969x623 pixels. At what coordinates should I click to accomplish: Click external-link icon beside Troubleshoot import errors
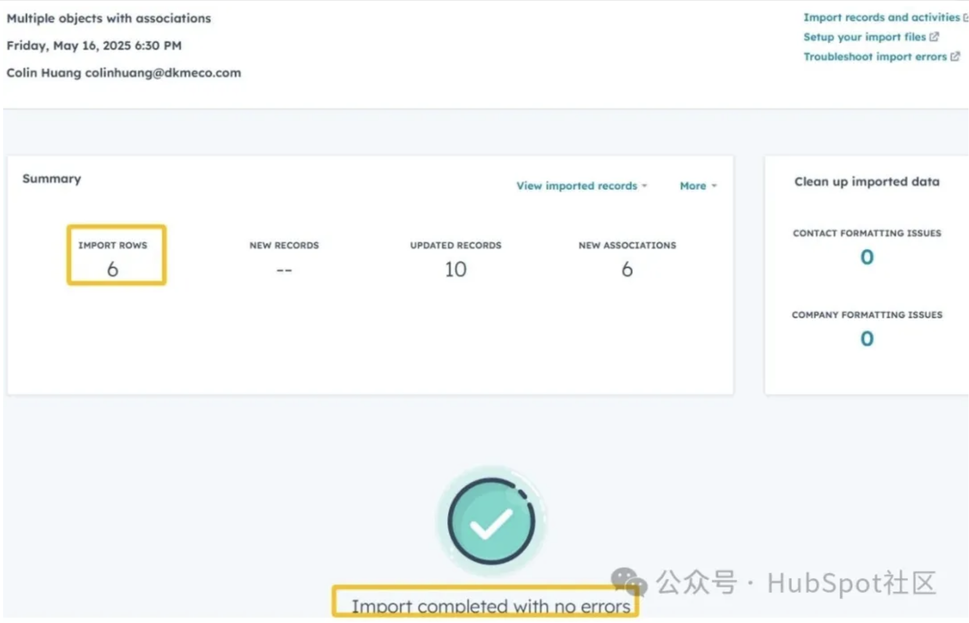[x=955, y=57]
